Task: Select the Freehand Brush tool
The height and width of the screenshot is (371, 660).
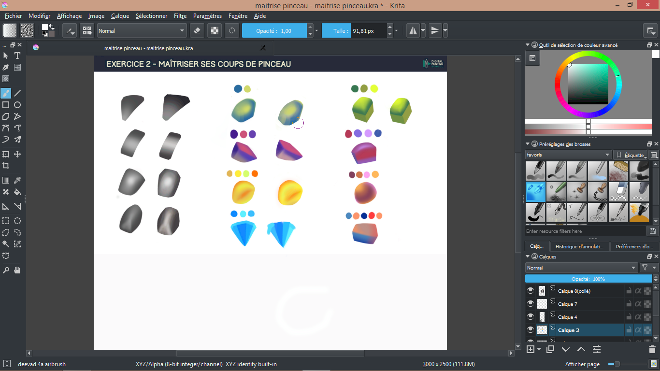Action: click(x=6, y=93)
